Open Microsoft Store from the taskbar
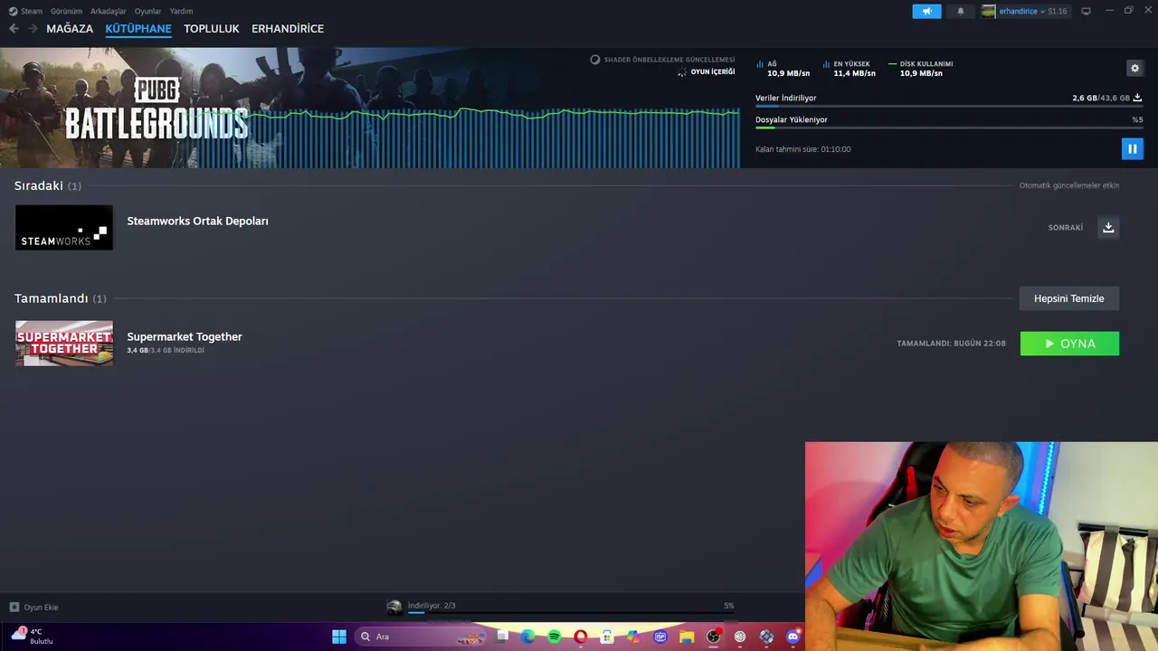 [607, 637]
